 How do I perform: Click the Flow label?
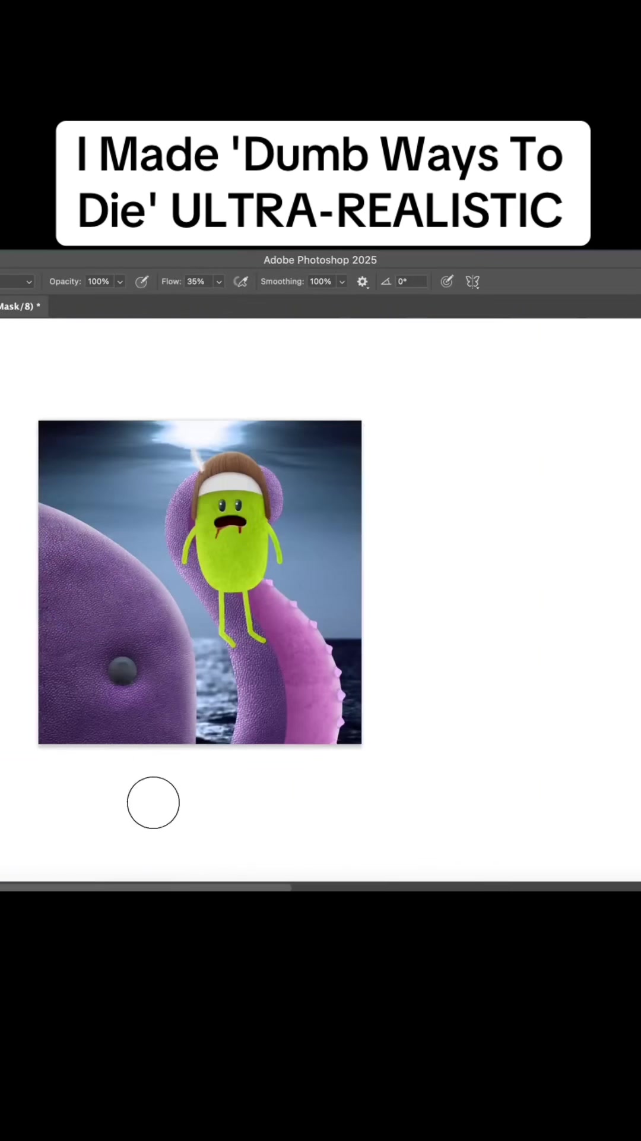[x=171, y=282]
